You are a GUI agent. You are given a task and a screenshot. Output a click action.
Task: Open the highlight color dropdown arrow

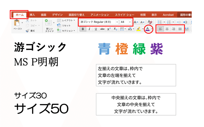143,29
